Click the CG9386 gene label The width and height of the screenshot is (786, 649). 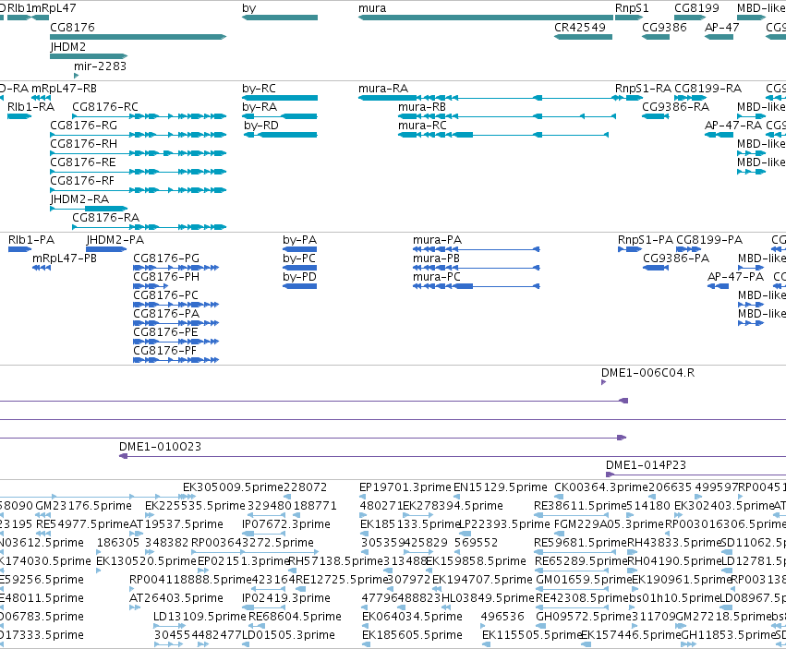(664, 28)
